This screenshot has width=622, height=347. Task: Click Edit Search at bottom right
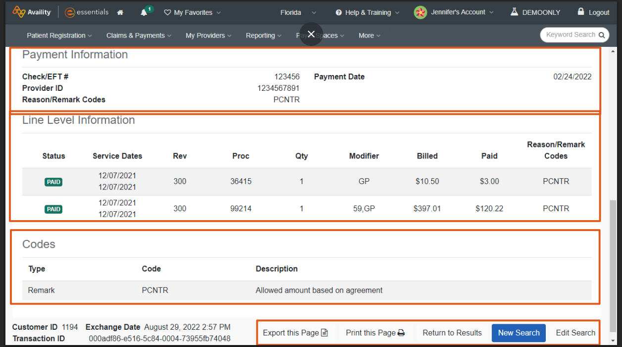pyautogui.click(x=575, y=333)
